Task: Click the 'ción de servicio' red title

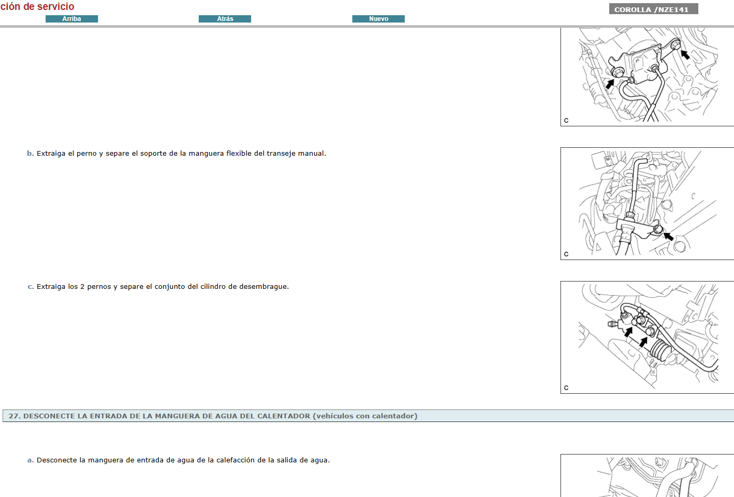Action: [x=38, y=7]
